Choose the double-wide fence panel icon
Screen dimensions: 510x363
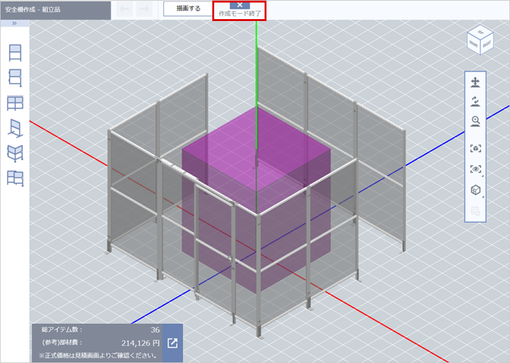point(15,103)
